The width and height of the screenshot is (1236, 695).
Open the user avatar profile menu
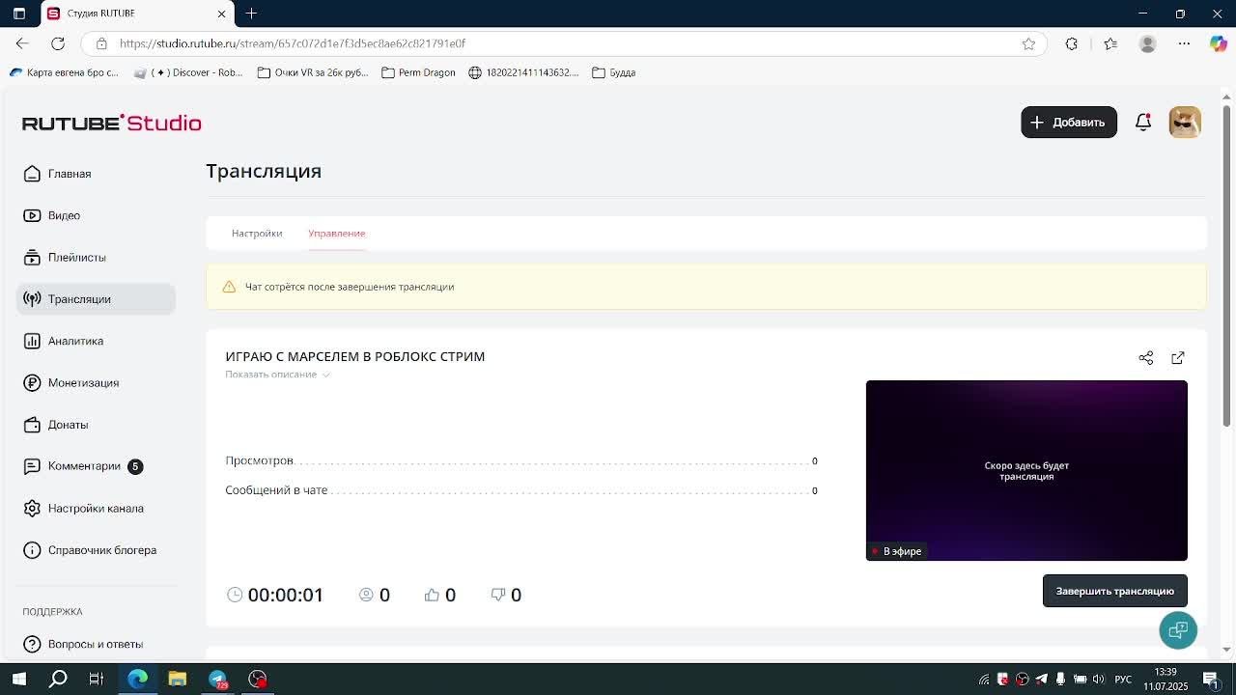[1185, 122]
